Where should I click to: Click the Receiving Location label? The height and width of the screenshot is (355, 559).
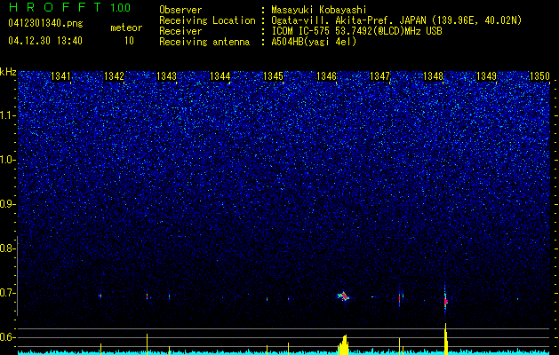[x=207, y=20]
